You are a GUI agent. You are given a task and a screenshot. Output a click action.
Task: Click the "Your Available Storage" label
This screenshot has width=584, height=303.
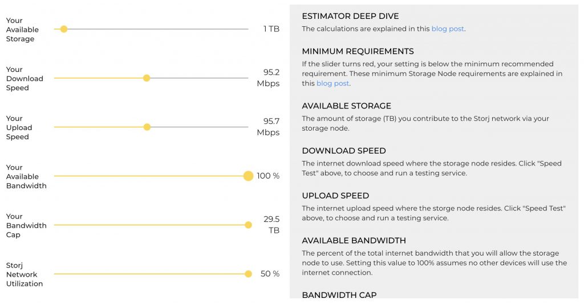(x=22, y=30)
